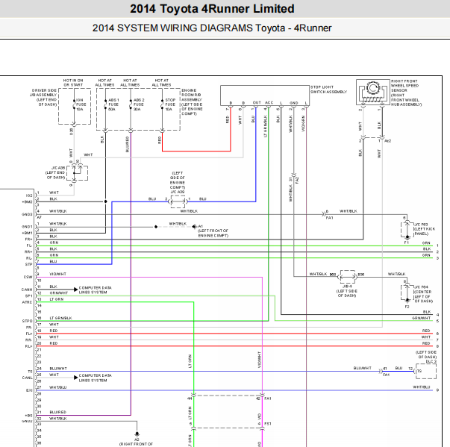Select the "STOP LIGHT SWITCH ASSEMBLY" label
Viewport: 450px width, 447px height.
(328, 90)
